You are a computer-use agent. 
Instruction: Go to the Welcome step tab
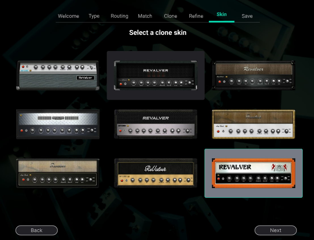(68, 16)
